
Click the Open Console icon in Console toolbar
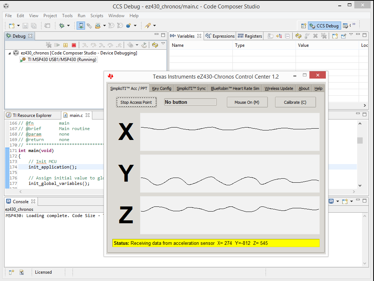(345, 201)
